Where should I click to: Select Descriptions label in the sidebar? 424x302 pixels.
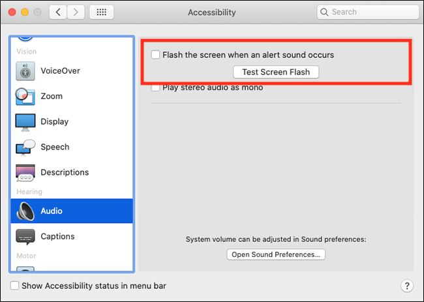coord(65,172)
